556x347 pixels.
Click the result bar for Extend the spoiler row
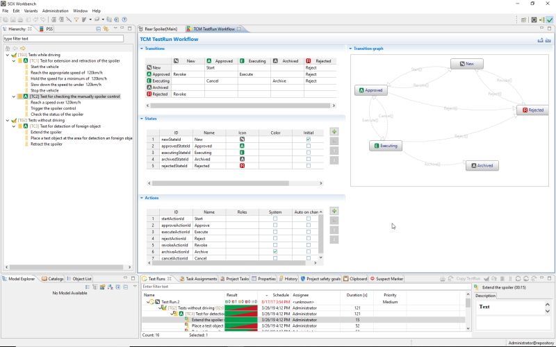(241, 320)
